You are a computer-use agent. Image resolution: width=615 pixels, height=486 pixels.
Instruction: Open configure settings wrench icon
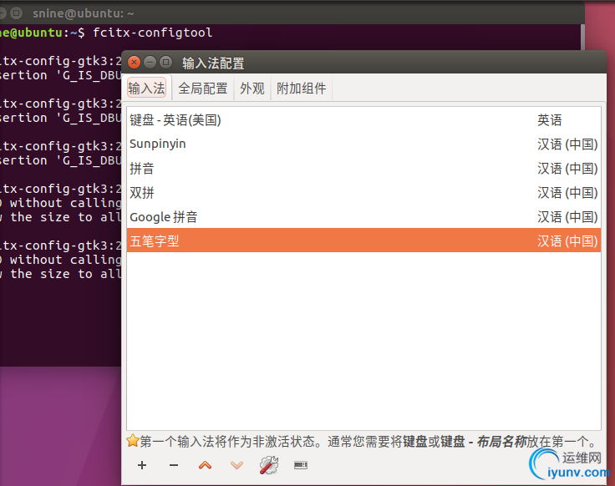click(x=269, y=465)
